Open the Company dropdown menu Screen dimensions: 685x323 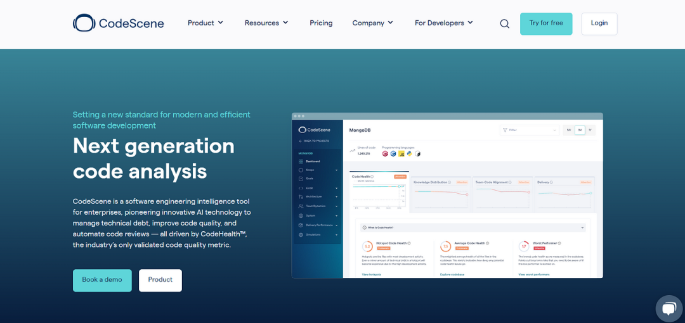point(373,23)
